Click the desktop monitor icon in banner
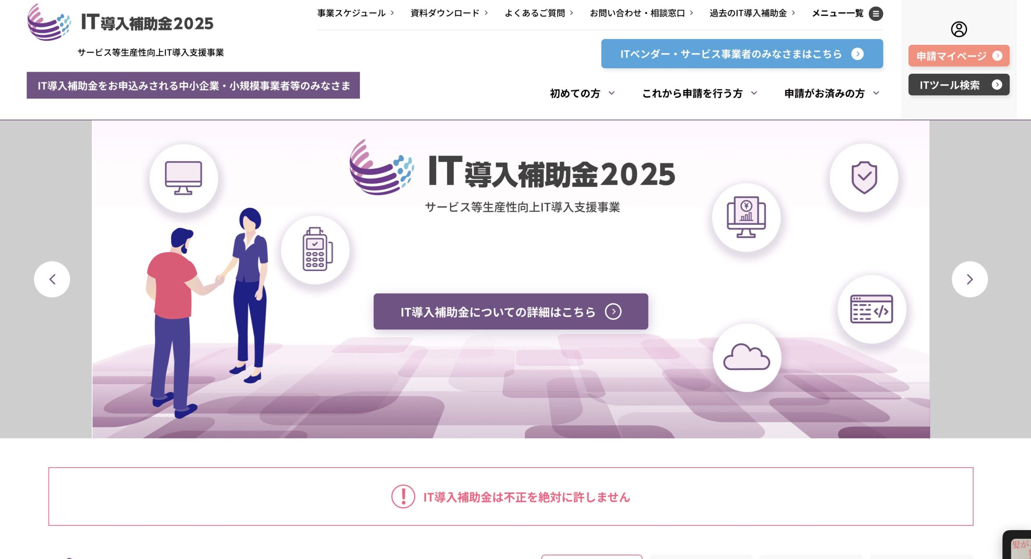 click(184, 178)
